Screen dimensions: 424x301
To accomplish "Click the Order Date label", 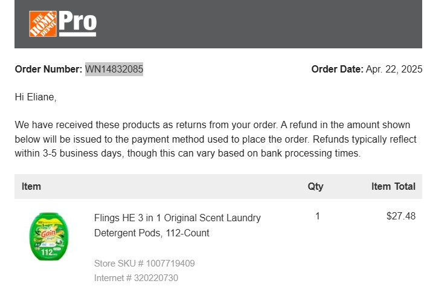I will tap(337, 69).
